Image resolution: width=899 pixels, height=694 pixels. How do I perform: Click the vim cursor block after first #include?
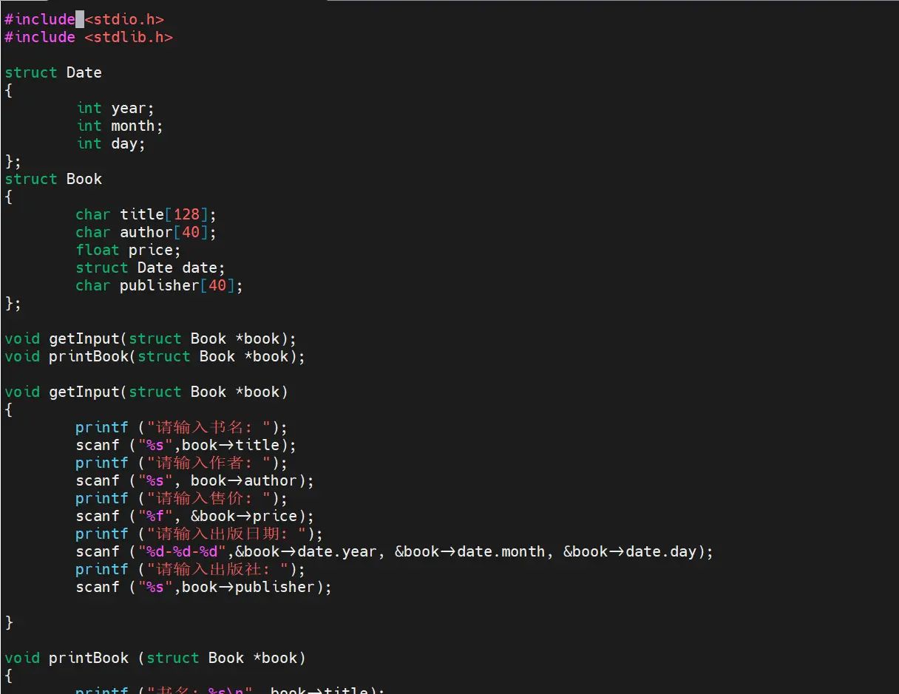point(80,19)
